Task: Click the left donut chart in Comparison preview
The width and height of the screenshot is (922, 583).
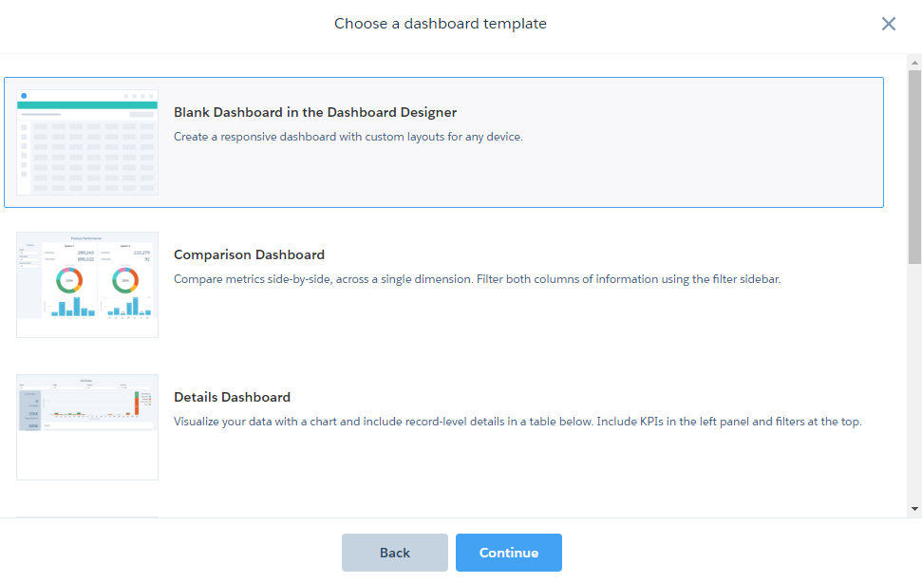Action: [x=68, y=280]
